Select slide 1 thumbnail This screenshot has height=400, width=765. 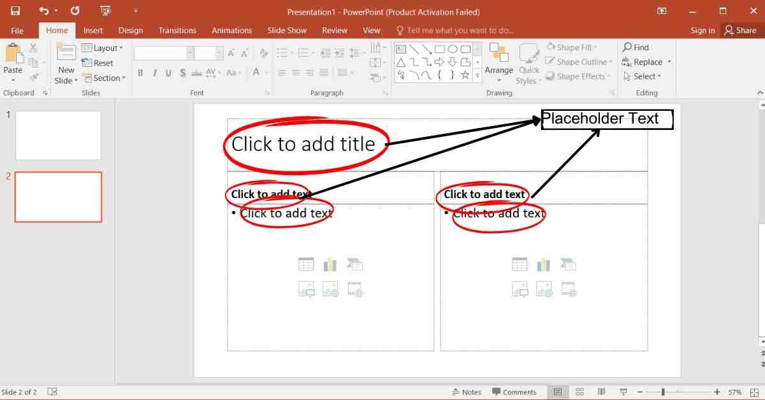click(x=58, y=135)
